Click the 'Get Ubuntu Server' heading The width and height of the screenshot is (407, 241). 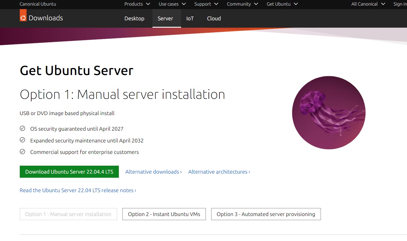(77, 71)
